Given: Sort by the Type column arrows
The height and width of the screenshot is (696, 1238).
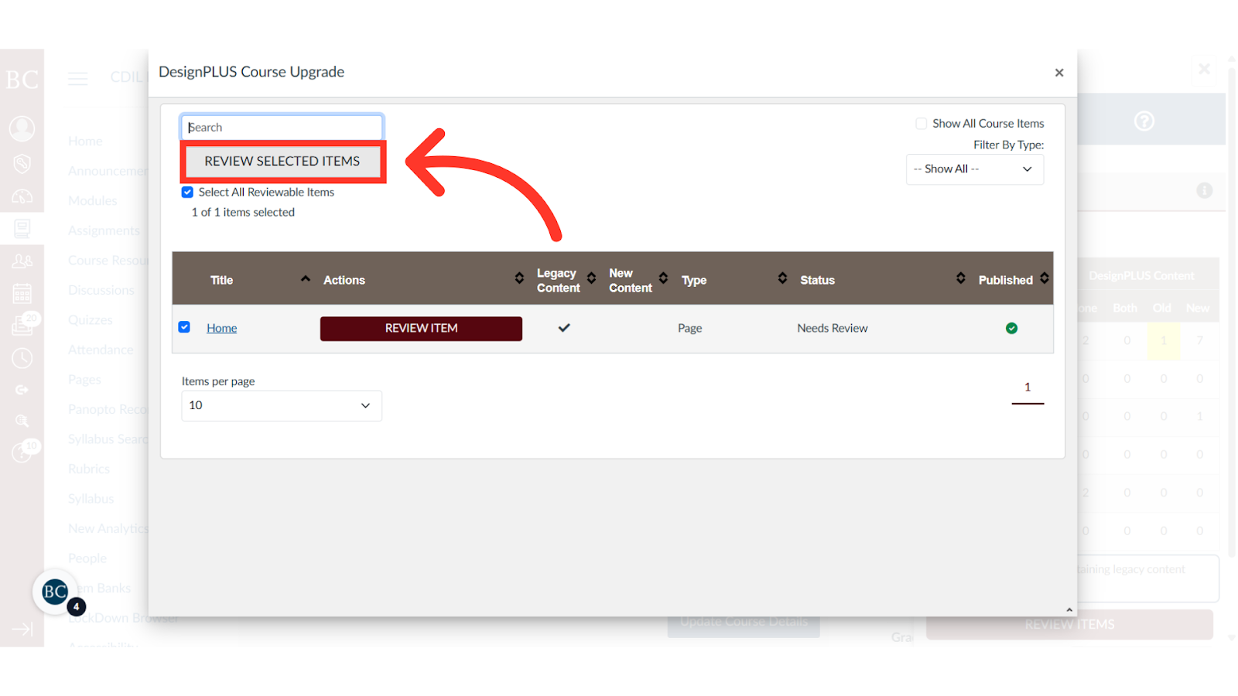Looking at the screenshot, I should pos(782,278).
